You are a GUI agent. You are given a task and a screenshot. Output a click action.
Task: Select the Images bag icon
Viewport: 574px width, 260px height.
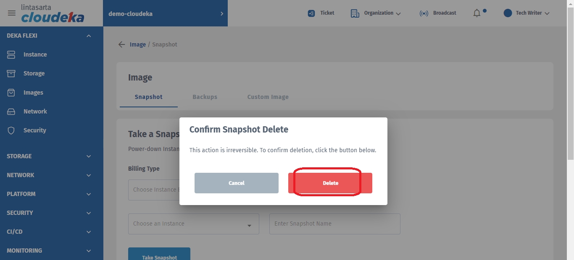point(11,93)
